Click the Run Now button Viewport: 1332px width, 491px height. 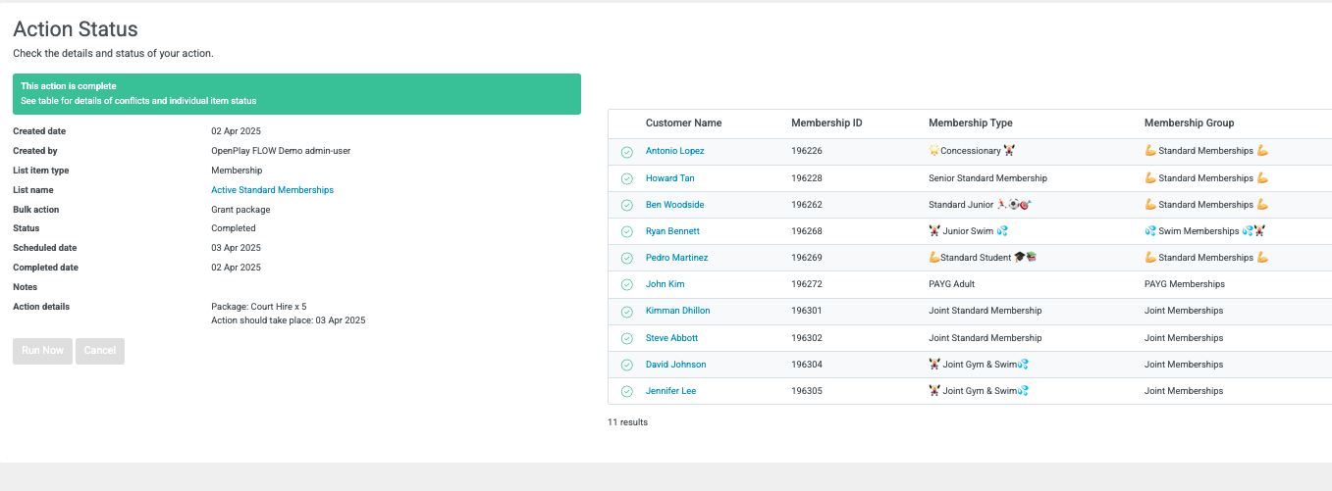point(42,351)
